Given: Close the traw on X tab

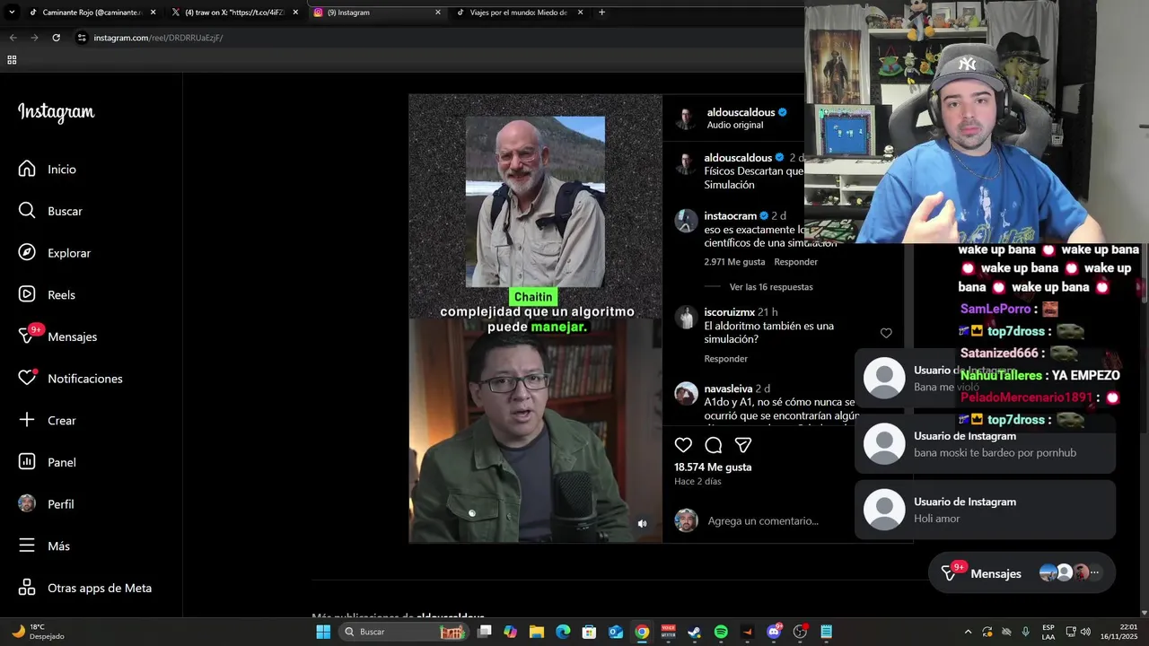Looking at the screenshot, I should 295,13.
